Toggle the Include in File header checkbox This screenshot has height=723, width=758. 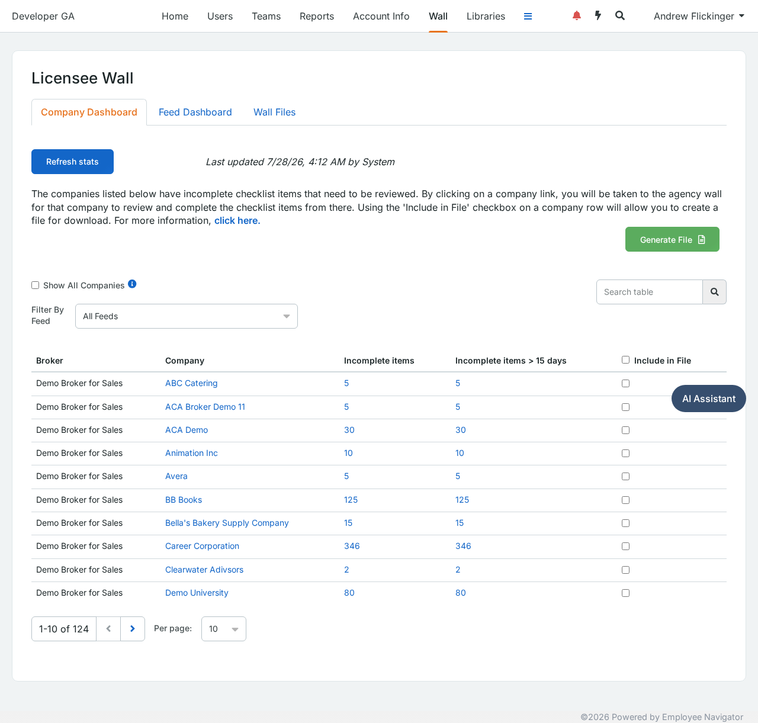click(625, 360)
